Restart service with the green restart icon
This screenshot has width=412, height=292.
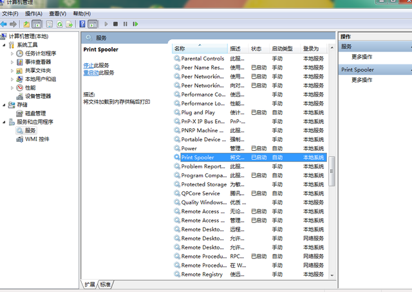[x=135, y=24]
